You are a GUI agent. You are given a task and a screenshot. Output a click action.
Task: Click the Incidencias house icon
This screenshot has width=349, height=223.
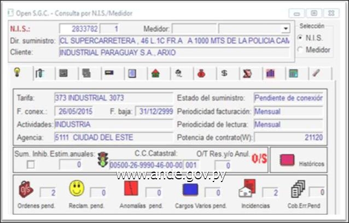pos(247,189)
